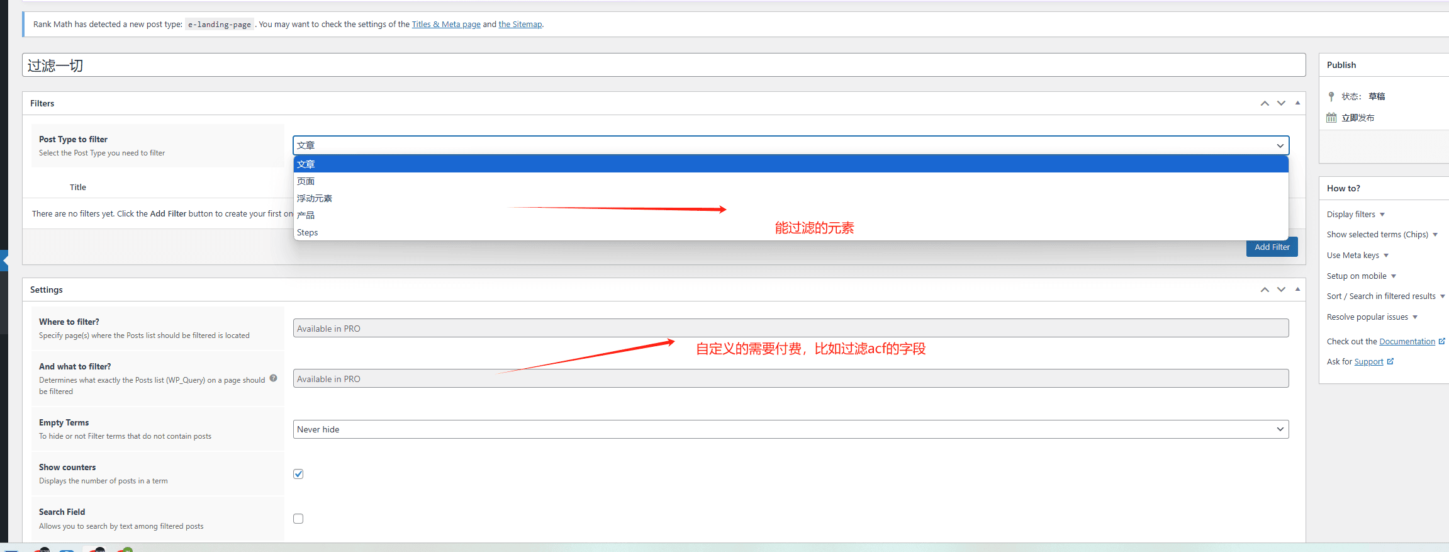This screenshot has width=1449, height=552.
Task: Open the Documentation link
Action: 1407,341
